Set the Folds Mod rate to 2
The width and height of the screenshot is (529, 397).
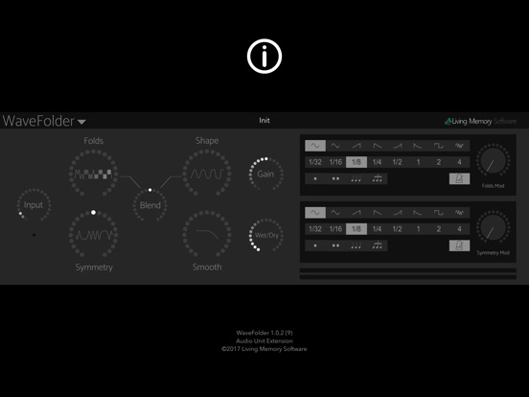(x=439, y=162)
